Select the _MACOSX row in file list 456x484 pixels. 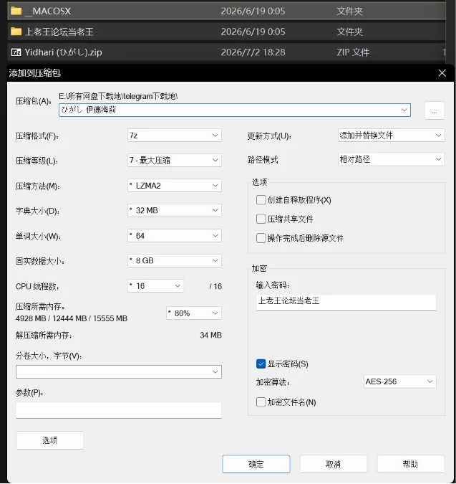pyautogui.click(x=226, y=11)
